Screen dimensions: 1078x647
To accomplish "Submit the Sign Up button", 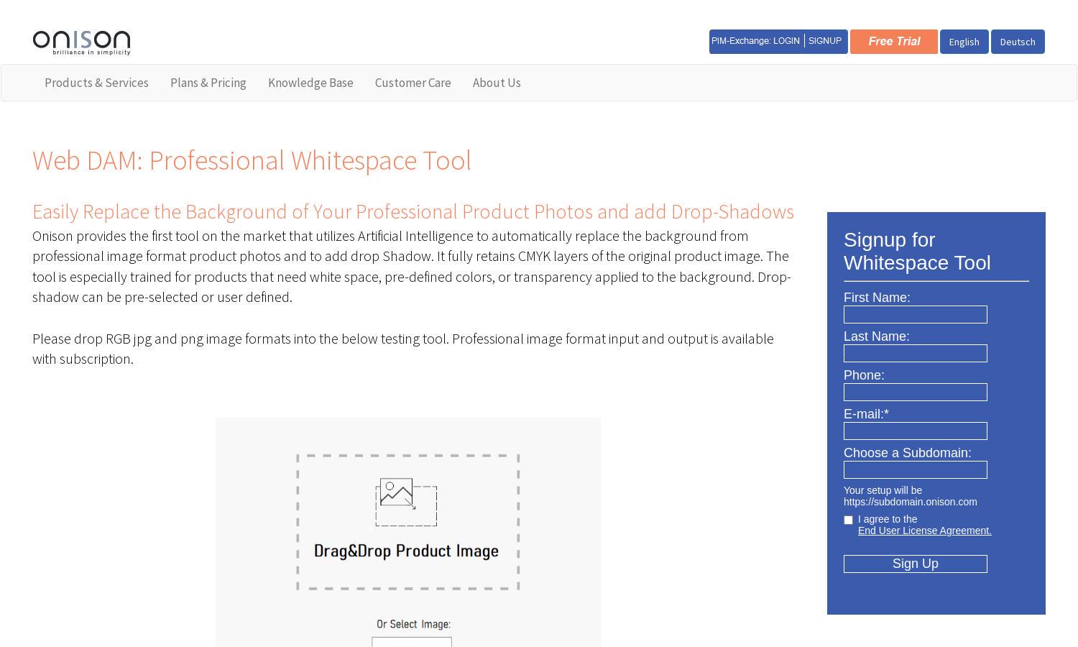I will pyautogui.click(x=916, y=564).
